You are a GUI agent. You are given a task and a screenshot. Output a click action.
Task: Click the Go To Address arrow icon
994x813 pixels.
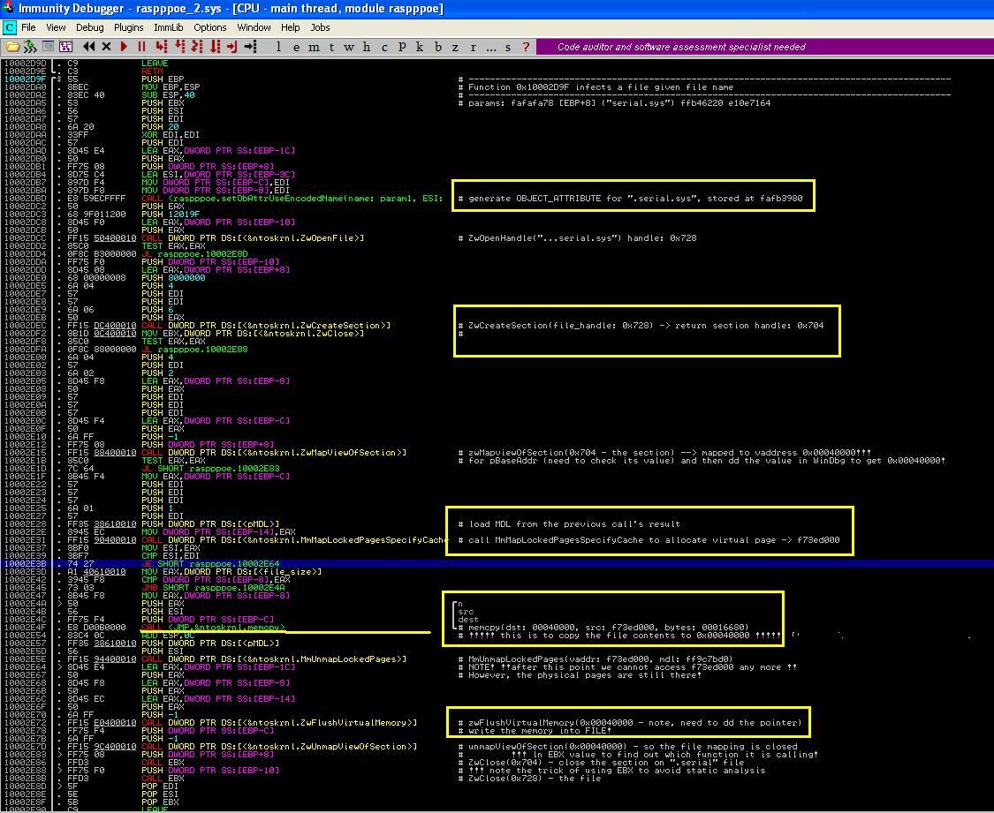[250, 47]
